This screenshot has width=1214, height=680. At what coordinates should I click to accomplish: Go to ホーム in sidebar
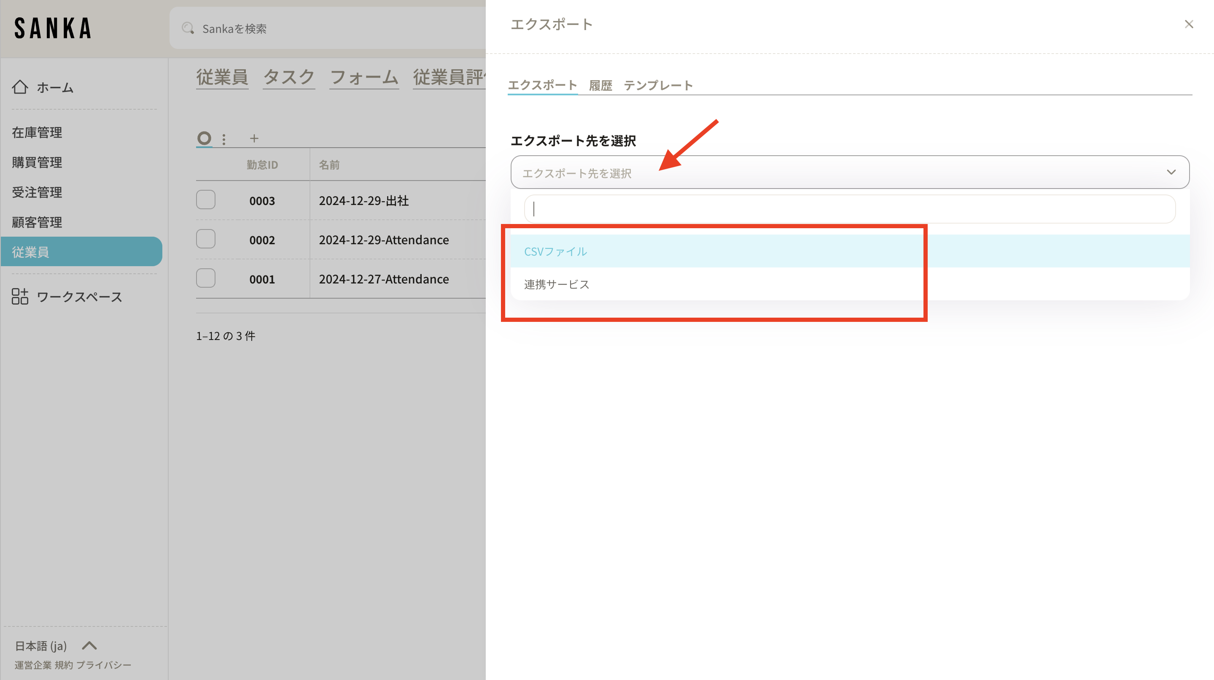[55, 87]
